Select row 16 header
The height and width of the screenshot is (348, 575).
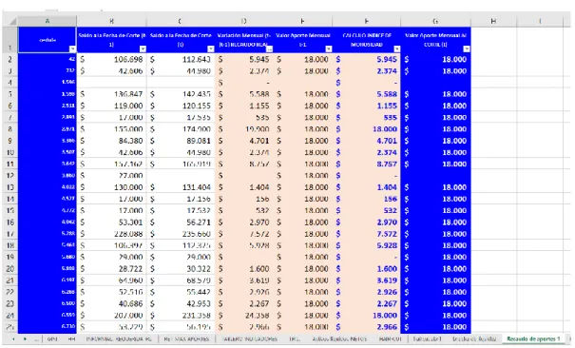pos(10,222)
